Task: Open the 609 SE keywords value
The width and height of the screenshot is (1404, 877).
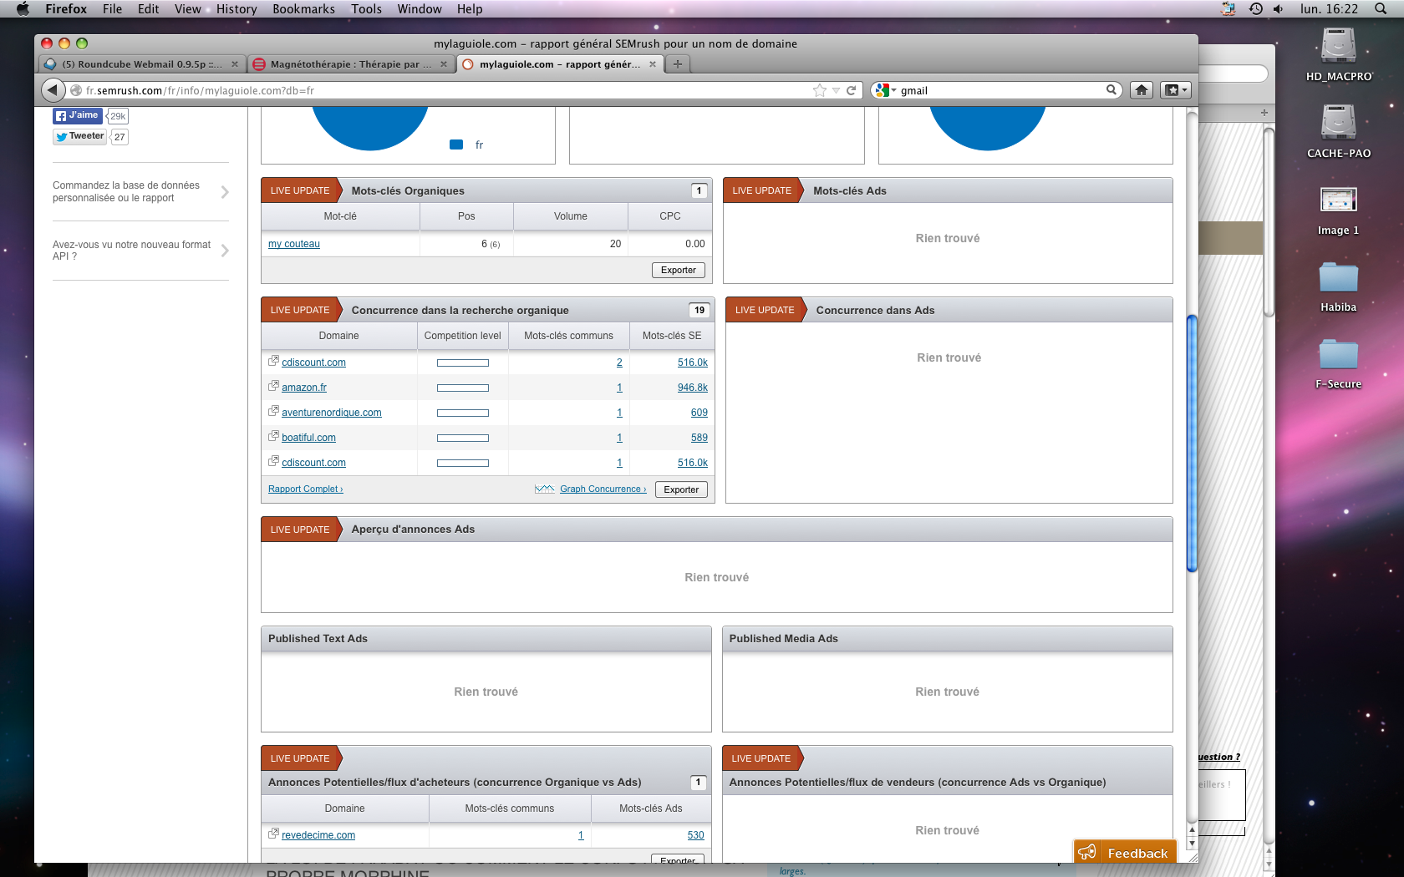Action: coord(699,413)
